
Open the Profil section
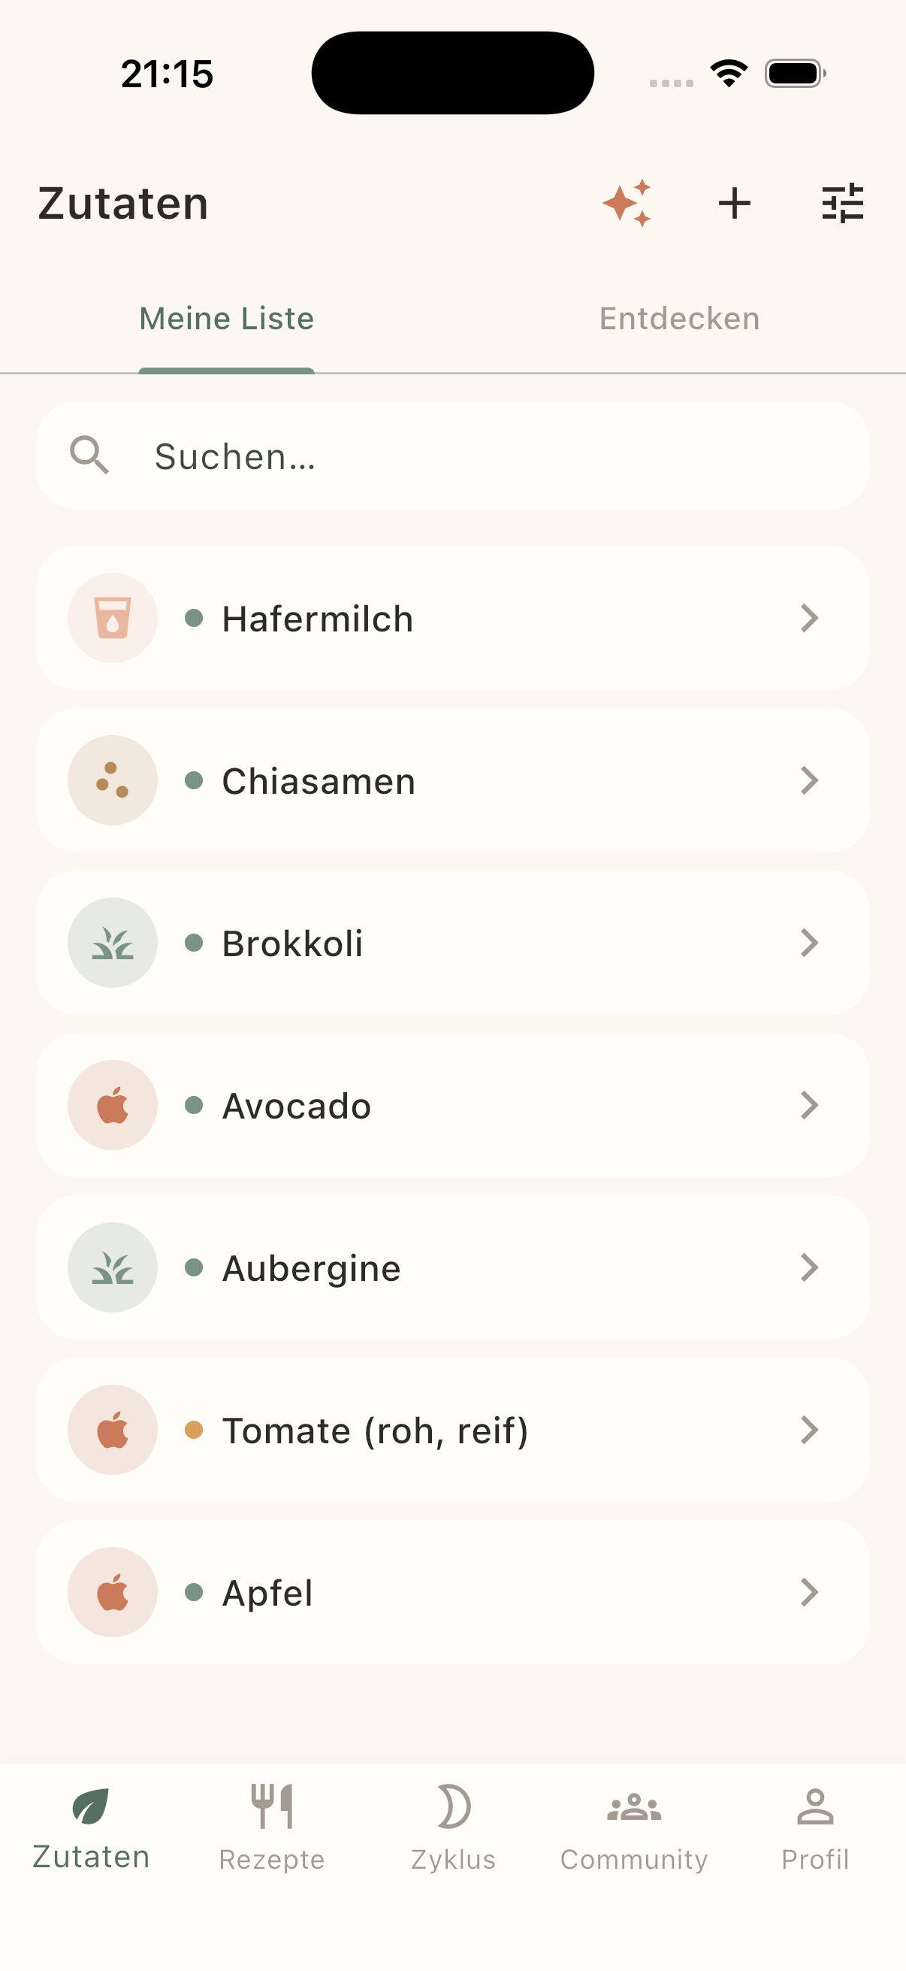pyautogui.click(x=815, y=1829)
